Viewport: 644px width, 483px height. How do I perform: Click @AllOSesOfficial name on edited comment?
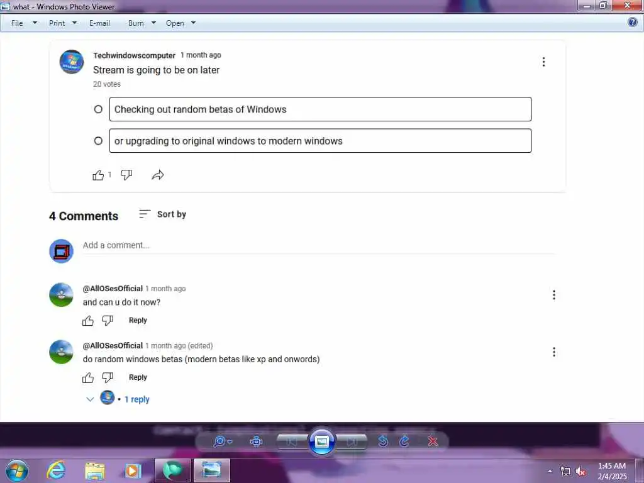(113, 346)
